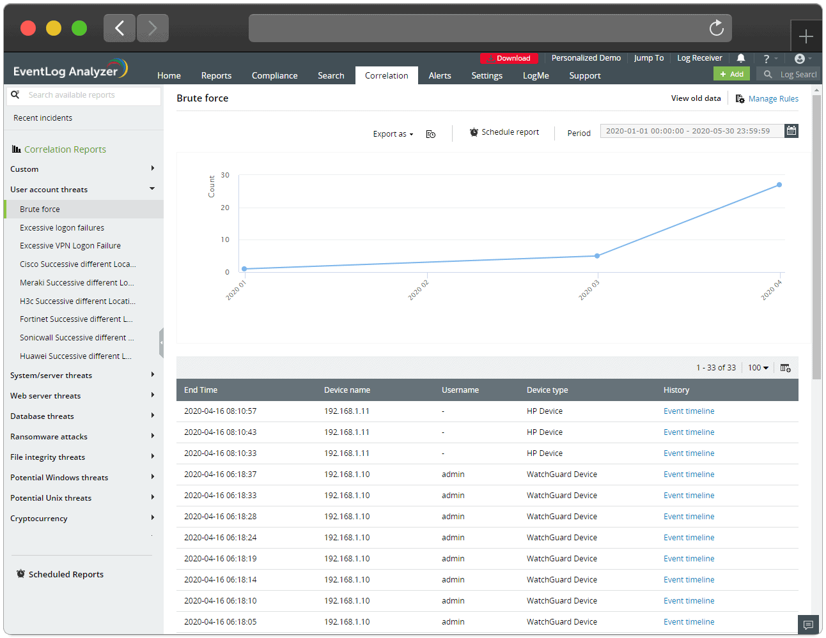Screen dimensions: 826x638
Task: Sort by the End Time column header
Action: [201, 390]
